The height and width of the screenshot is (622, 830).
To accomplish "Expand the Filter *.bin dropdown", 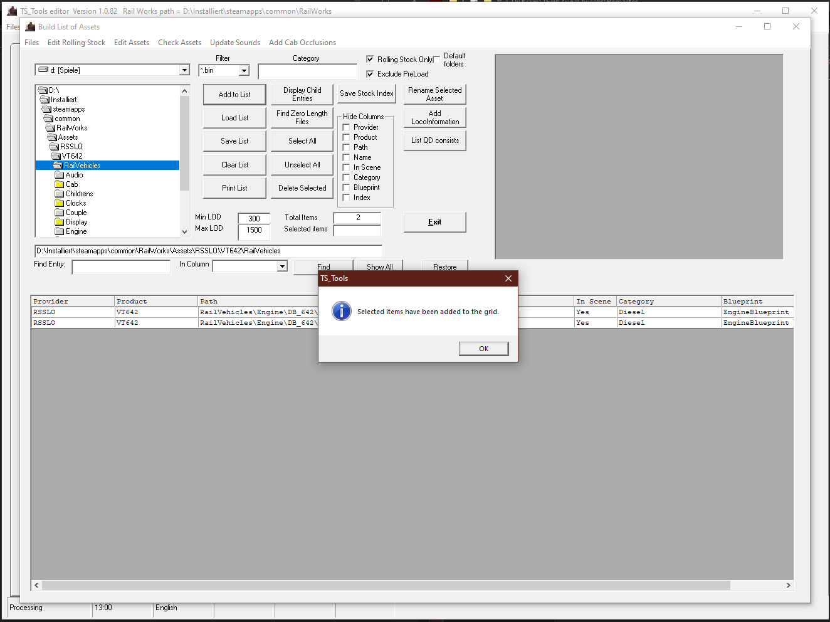I will [x=244, y=71].
